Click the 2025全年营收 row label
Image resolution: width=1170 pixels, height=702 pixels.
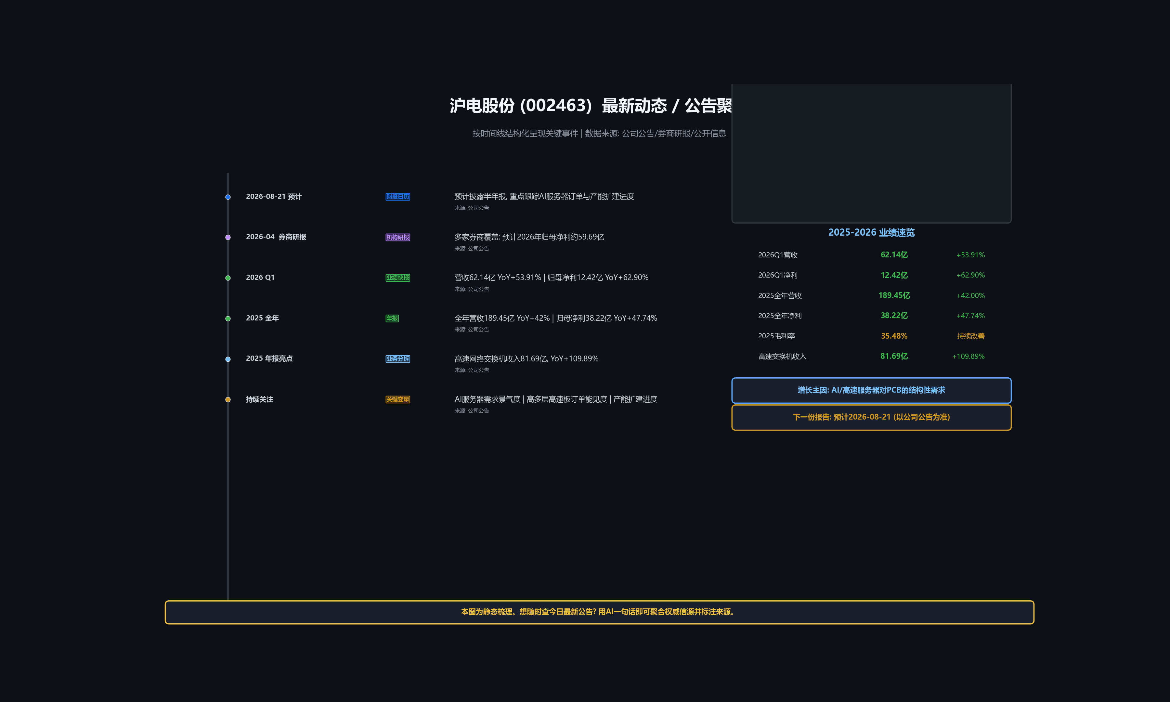coord(780,296)
